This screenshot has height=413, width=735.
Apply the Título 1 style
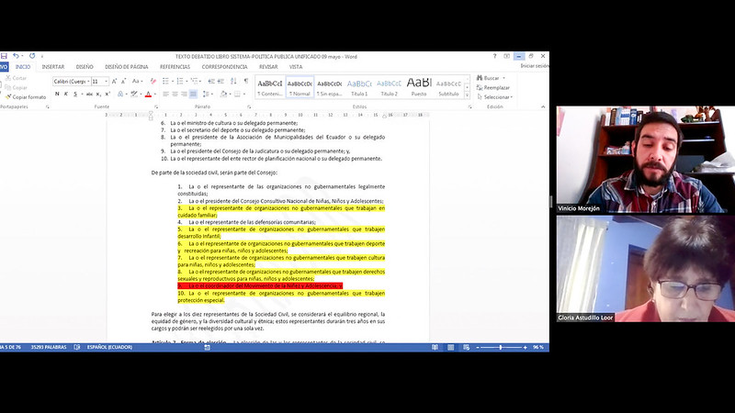(x=359, y=87)
